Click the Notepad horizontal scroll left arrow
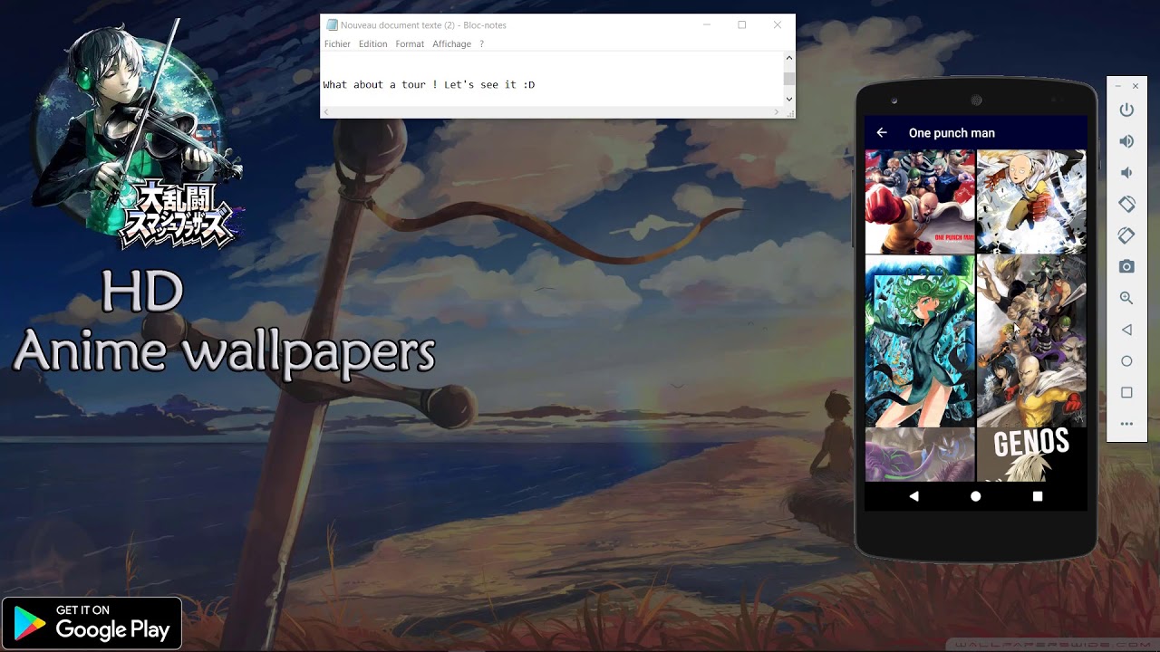This screenshot has height=652, width=1160. click(x=326, y=112)
